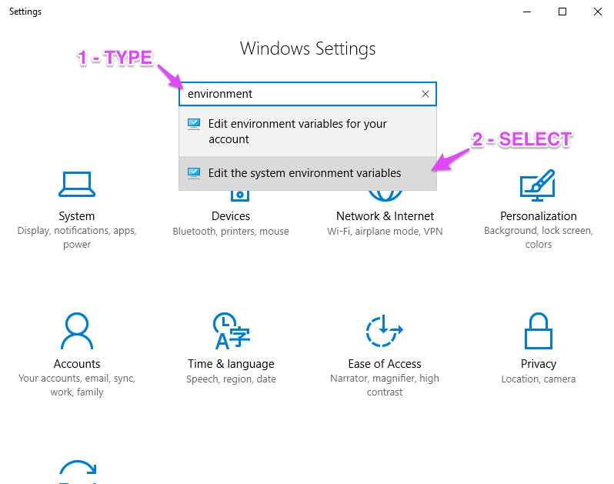The width and height of the screenshot is (614, 484).
Task: Open the Update & security arrows icon
Action: click(78, 472)
